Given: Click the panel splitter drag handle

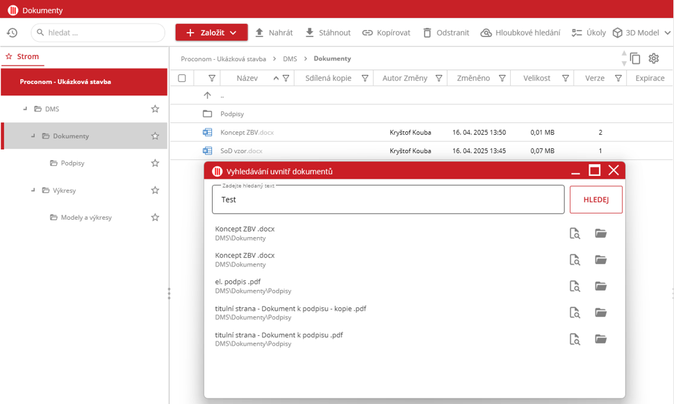Looking at the screenshot, I should (169, 293).
